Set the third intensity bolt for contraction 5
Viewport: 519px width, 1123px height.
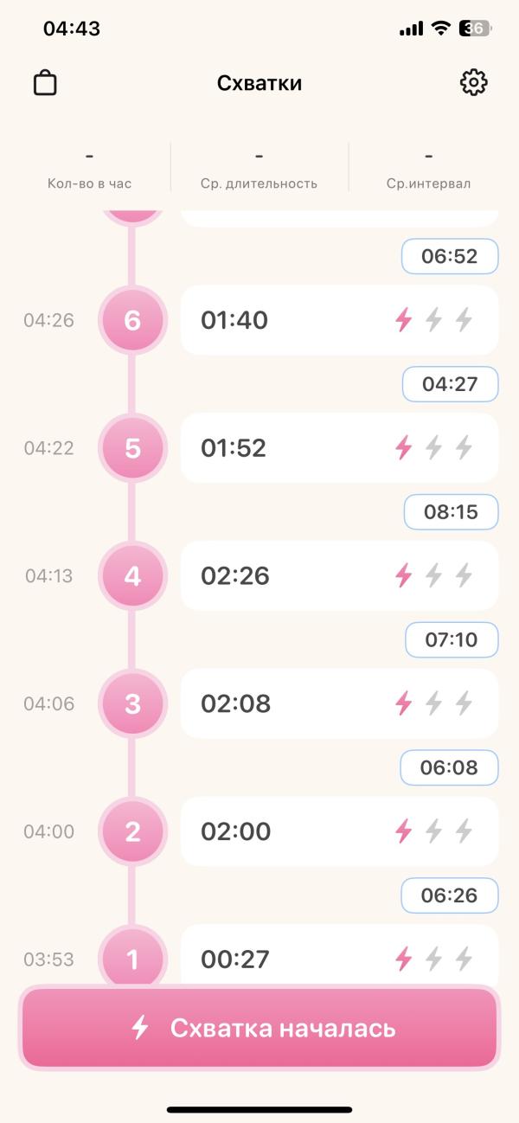click(465, 448)
